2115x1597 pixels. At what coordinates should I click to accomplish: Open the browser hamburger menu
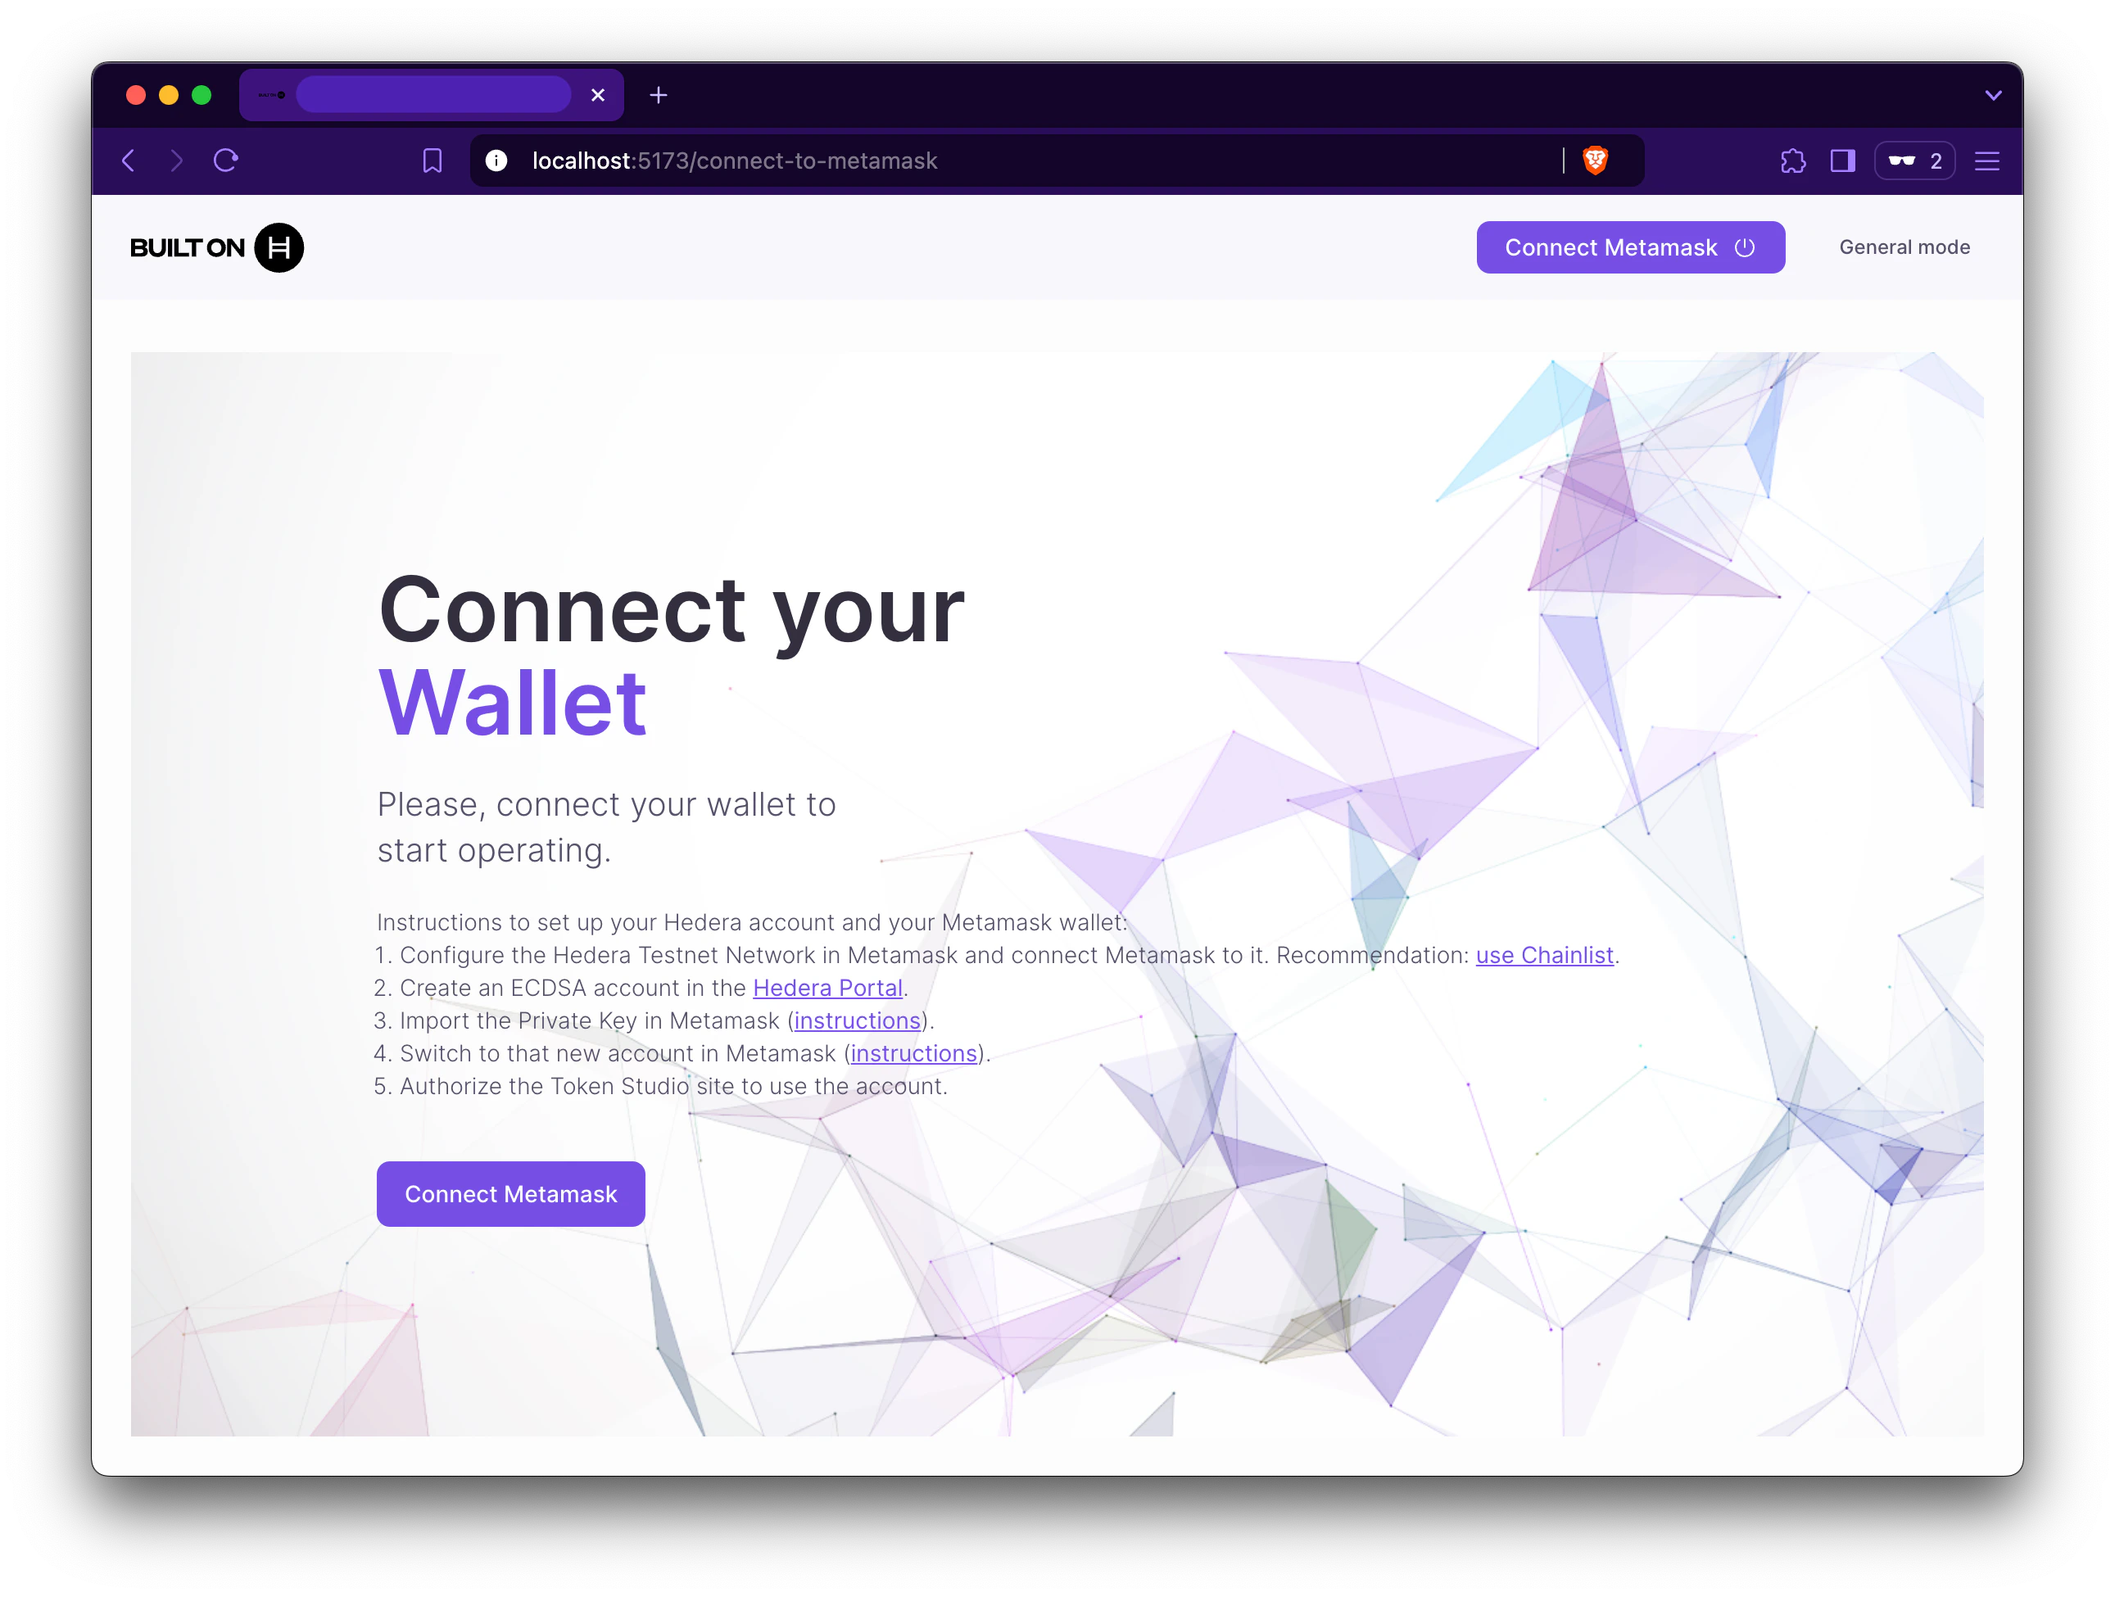point(1987,161)
